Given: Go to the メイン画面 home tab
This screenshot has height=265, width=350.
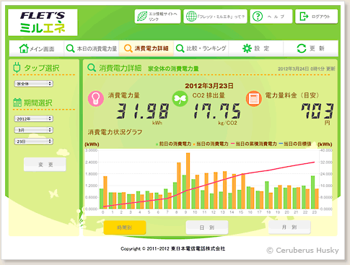Looking at the screenshot, I should [x=37, y=48].
